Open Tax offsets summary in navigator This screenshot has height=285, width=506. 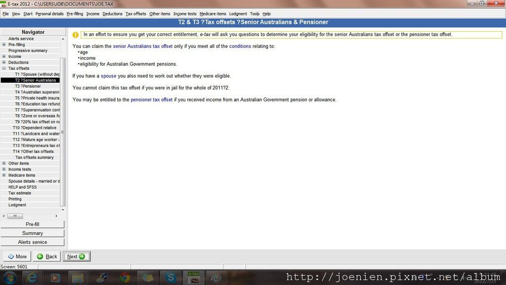click(x=35, y=157)
